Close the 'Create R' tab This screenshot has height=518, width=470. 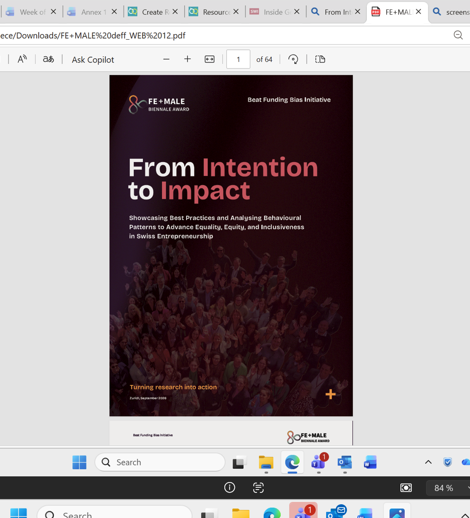coord(175,11)
